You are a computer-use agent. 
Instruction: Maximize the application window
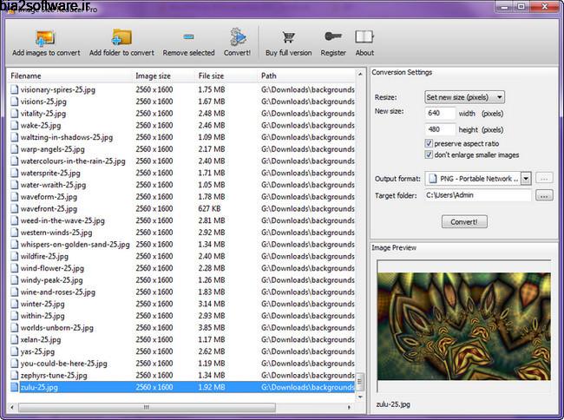[x=521, y=6]
